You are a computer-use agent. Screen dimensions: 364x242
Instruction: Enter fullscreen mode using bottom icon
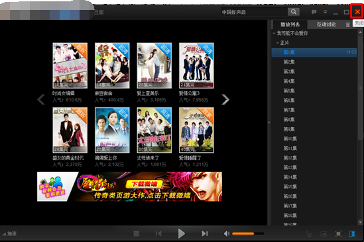point(338,234)
